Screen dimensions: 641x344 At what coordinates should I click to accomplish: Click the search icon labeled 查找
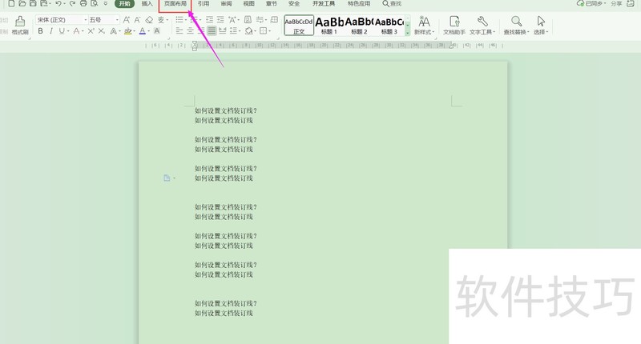point(392,4)
